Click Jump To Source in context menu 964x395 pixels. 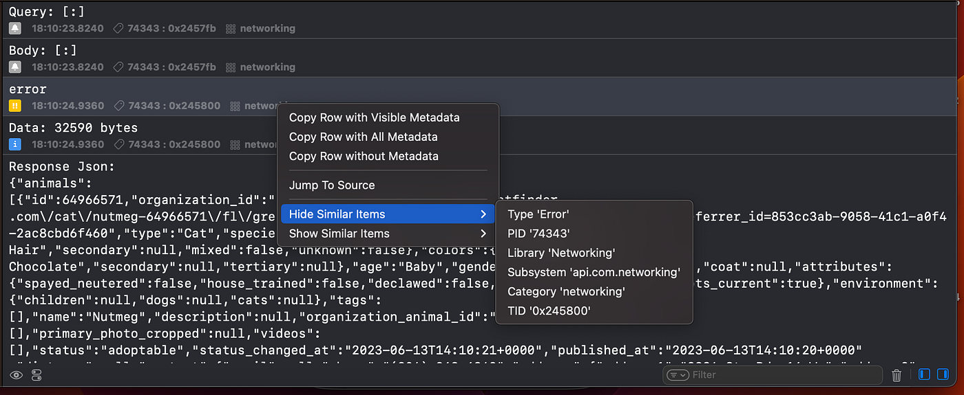(332, 185)
